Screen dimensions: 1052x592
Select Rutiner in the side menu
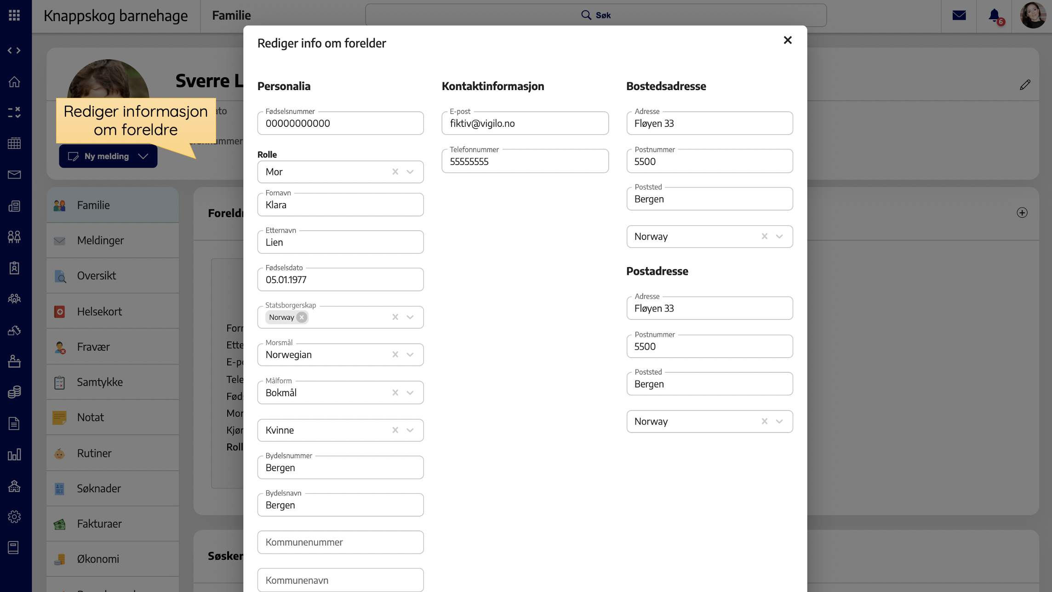click(113, 453)
